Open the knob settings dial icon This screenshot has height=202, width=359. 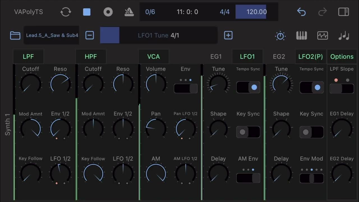280,36
